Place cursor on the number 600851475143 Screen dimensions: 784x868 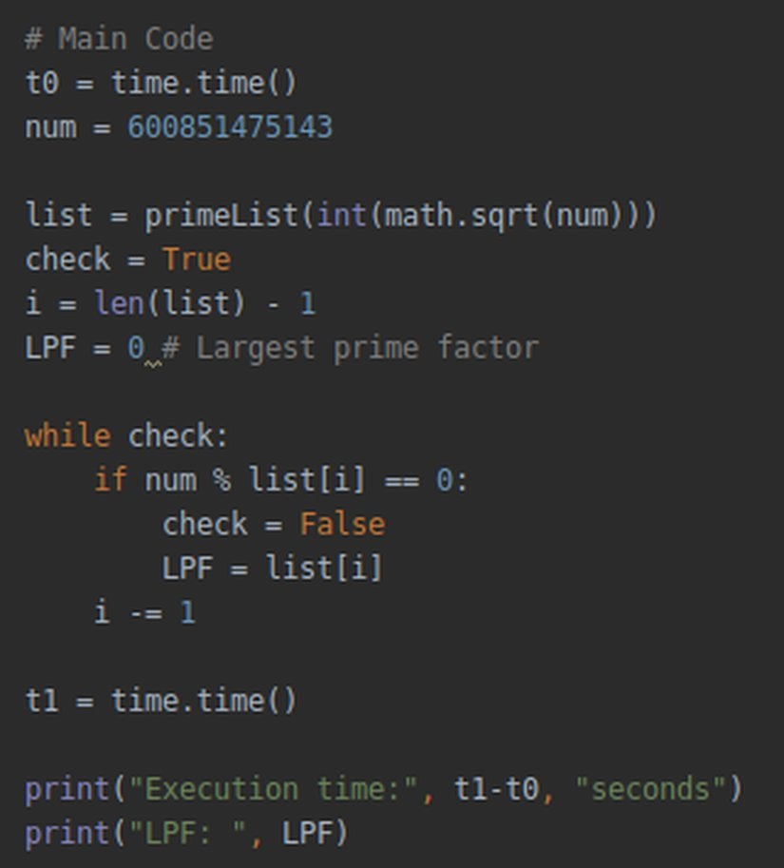[230, 127]
